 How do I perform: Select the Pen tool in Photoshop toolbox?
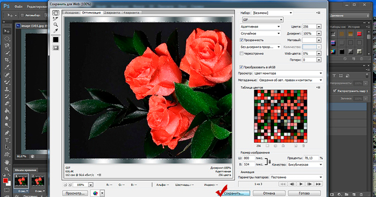point(6,133)
